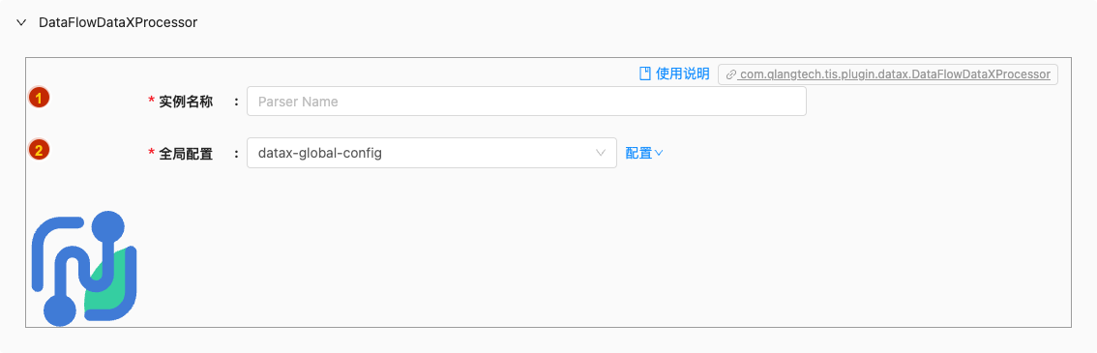Click the 配置 link text
The image size is (1097, 353).
pos(638,153)
